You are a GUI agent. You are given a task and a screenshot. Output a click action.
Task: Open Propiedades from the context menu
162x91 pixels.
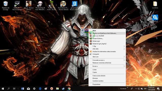click(x=107, y=84)
